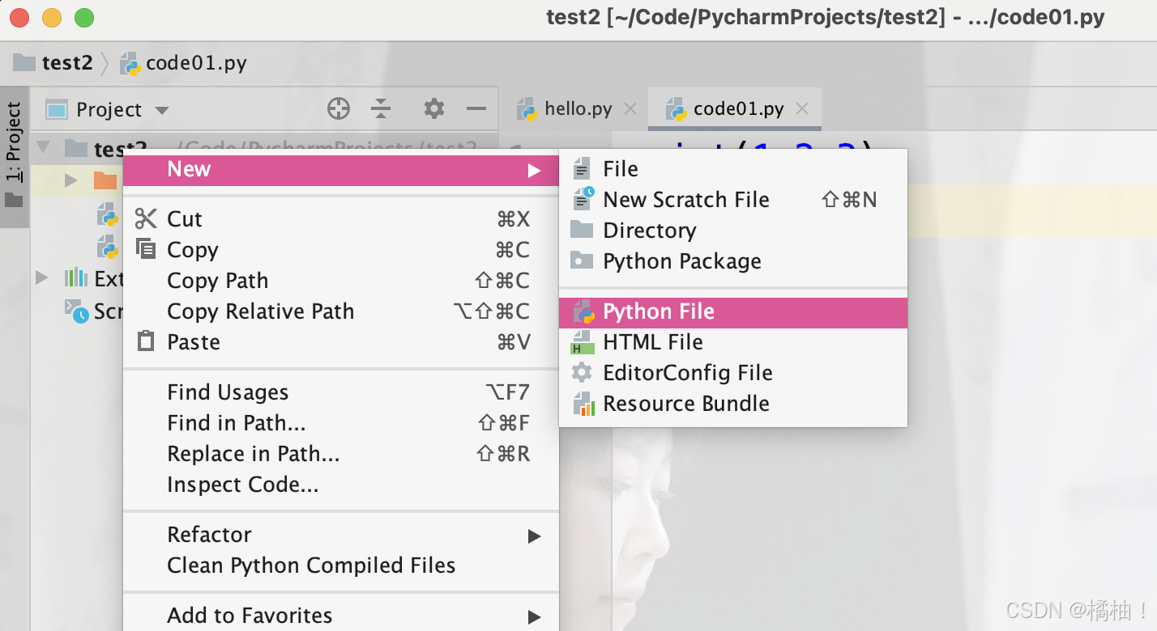Image resolution: width=1157 pixels, height=631 pixels.
Task: Close the hello.py tab
Action: point(630,109)
